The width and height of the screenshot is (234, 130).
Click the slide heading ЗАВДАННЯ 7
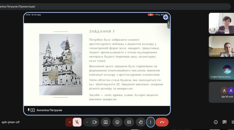[102, 31]
